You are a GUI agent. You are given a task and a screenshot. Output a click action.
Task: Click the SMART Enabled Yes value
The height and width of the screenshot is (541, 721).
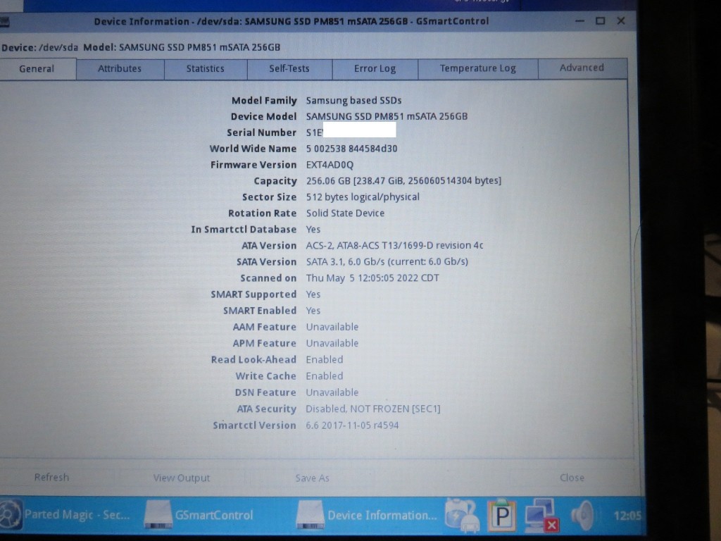[x=313, y=311]
